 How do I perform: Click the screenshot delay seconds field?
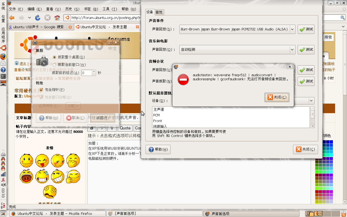87,73
